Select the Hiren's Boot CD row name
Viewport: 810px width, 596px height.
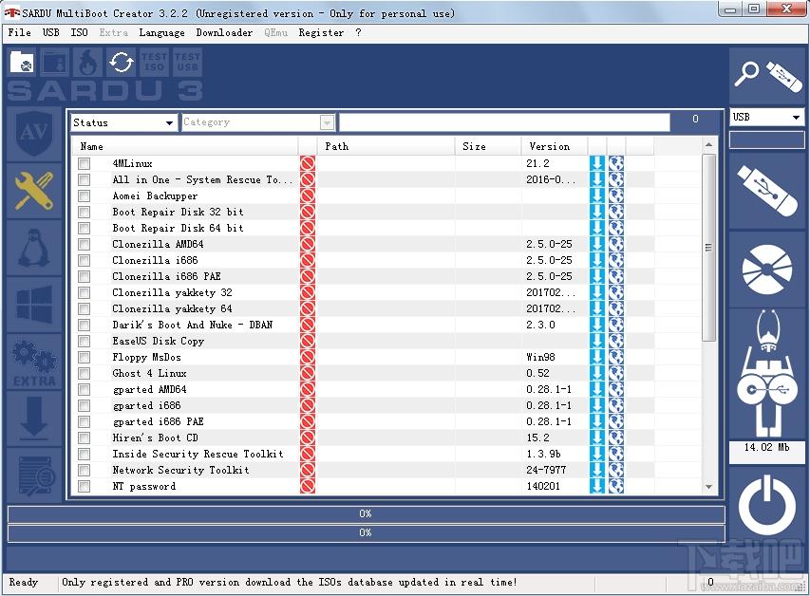coord(156,438)
